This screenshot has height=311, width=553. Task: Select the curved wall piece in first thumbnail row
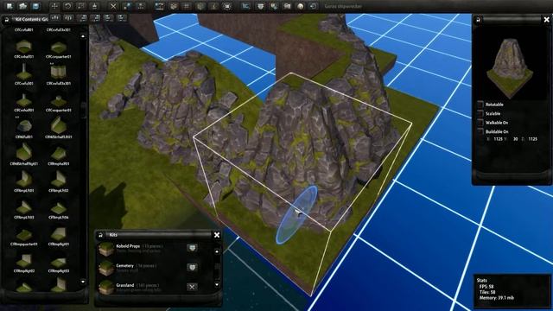23,46
